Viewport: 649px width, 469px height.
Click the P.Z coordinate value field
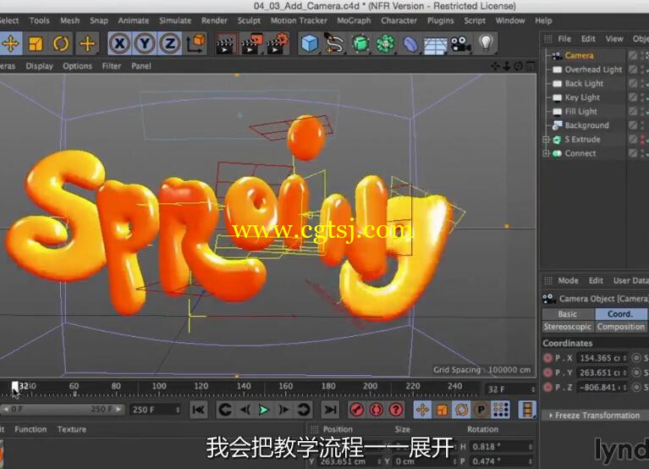pyautogui.click(x=602, y=388)
